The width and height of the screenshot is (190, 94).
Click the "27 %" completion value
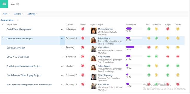click(x=128, y=59)
